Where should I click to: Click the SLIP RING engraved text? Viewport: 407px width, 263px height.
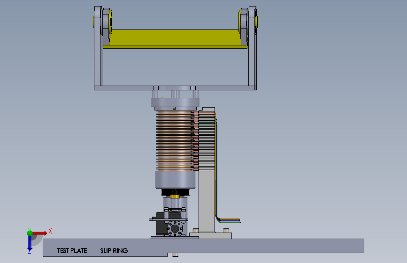coord(114,250)
